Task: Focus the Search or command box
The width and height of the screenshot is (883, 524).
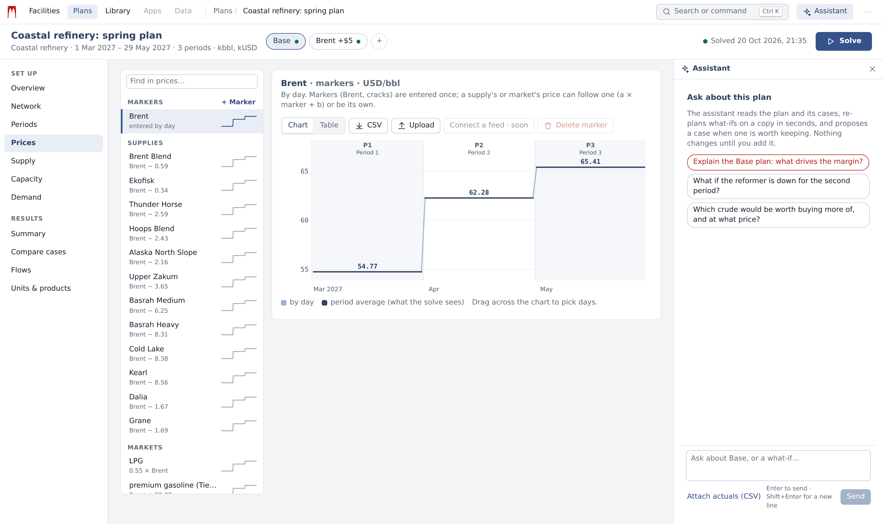Action: (x=722, y=12)
